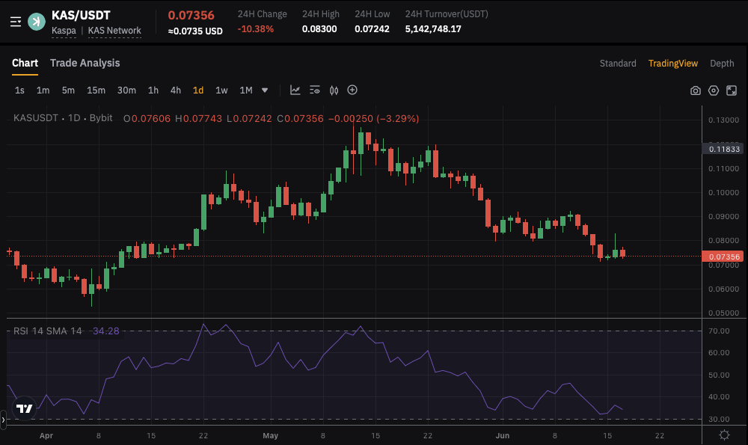Switch to the Trade Analysis tab

(x=85, y=63)
